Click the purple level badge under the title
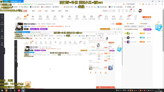The width and height of the screenshot is (164, 92). point(35,29)
